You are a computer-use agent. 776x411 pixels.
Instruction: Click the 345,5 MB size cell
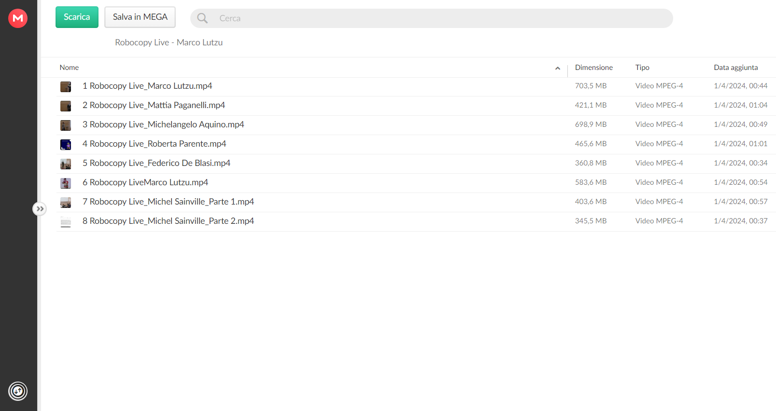(591, 221)
